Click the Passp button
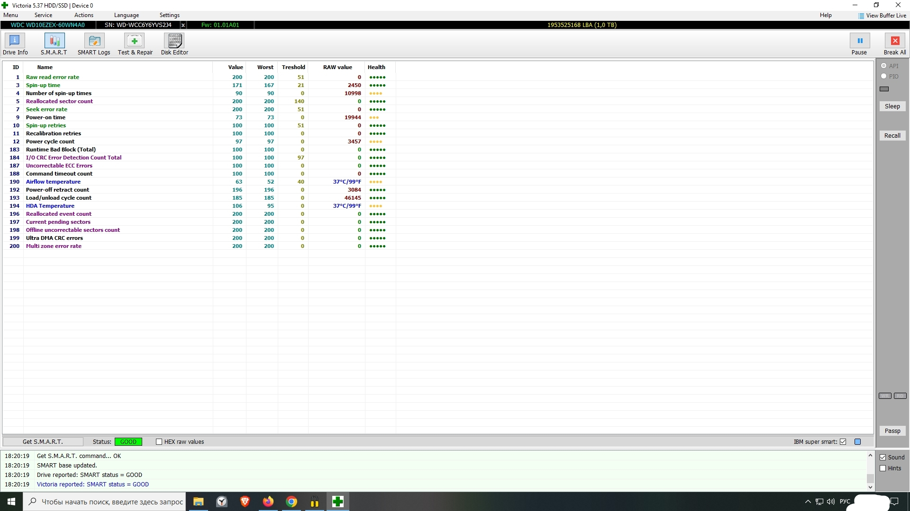Screen dimensions: 910x511 pos(892,431)
